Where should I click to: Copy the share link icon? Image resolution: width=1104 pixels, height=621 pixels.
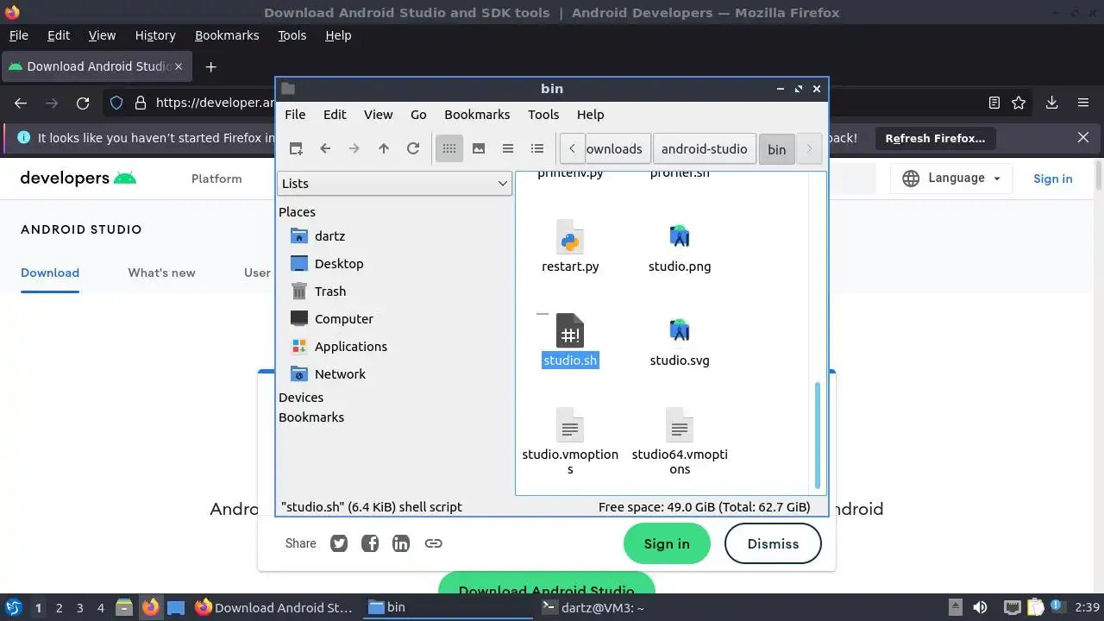pos(434,543)
